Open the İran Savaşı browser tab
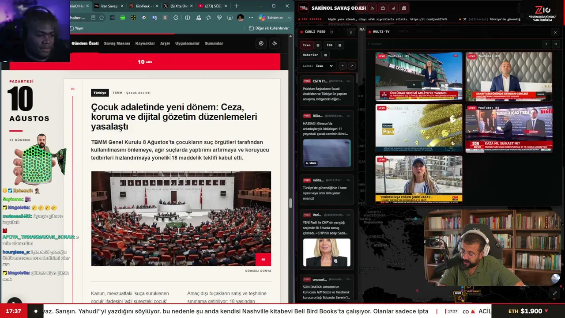Image resolution: width=565 pixels, height=318 pixels. click(x=109, y=6)
